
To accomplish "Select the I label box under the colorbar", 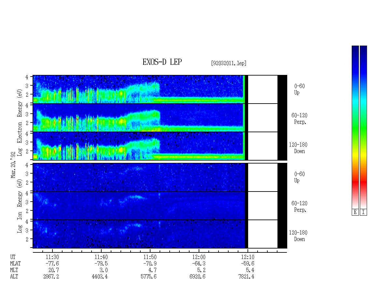I will (363, 212).
